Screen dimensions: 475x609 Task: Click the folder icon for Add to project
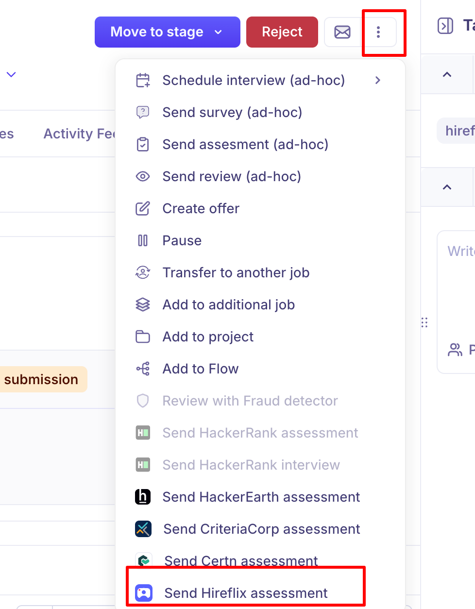[143, 337]
